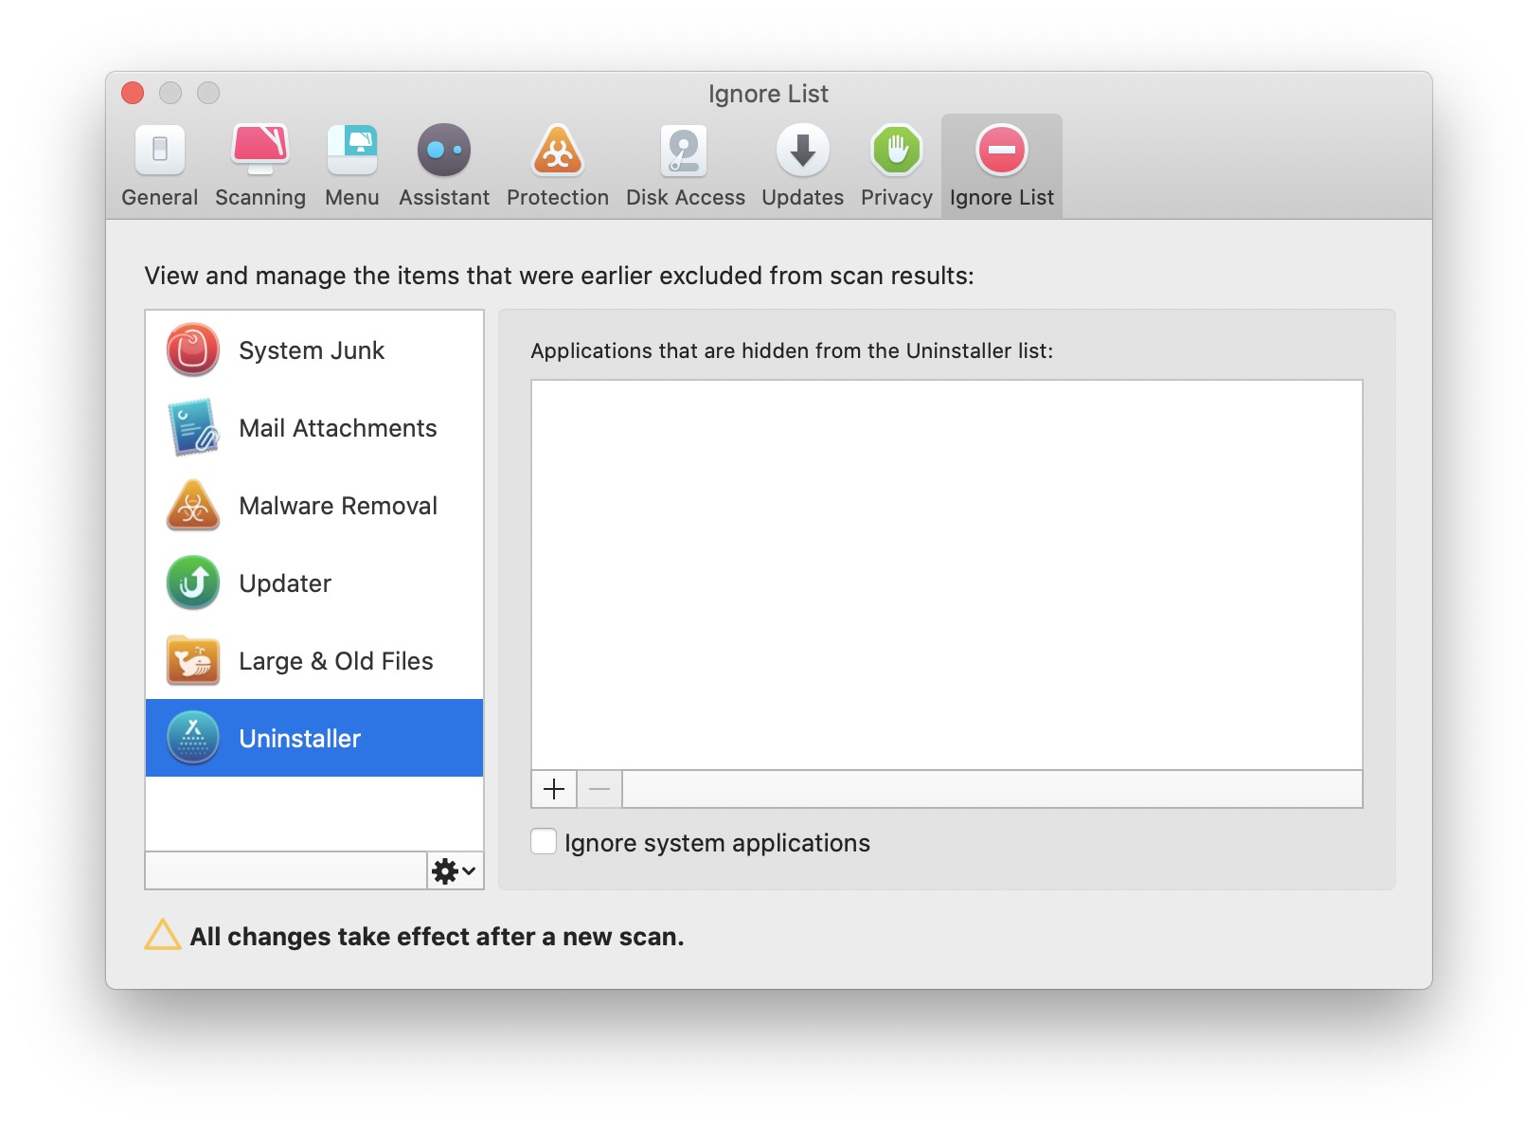Switch to Scanning preferences

pyautogui.click(x=260, y=166)
